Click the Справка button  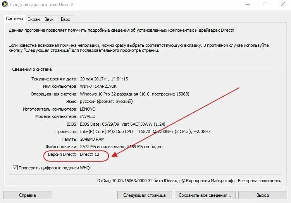(28, 195)
